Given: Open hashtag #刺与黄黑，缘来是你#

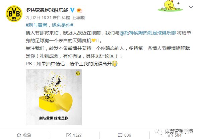Looking at the screenshot, I should (49, 25).
